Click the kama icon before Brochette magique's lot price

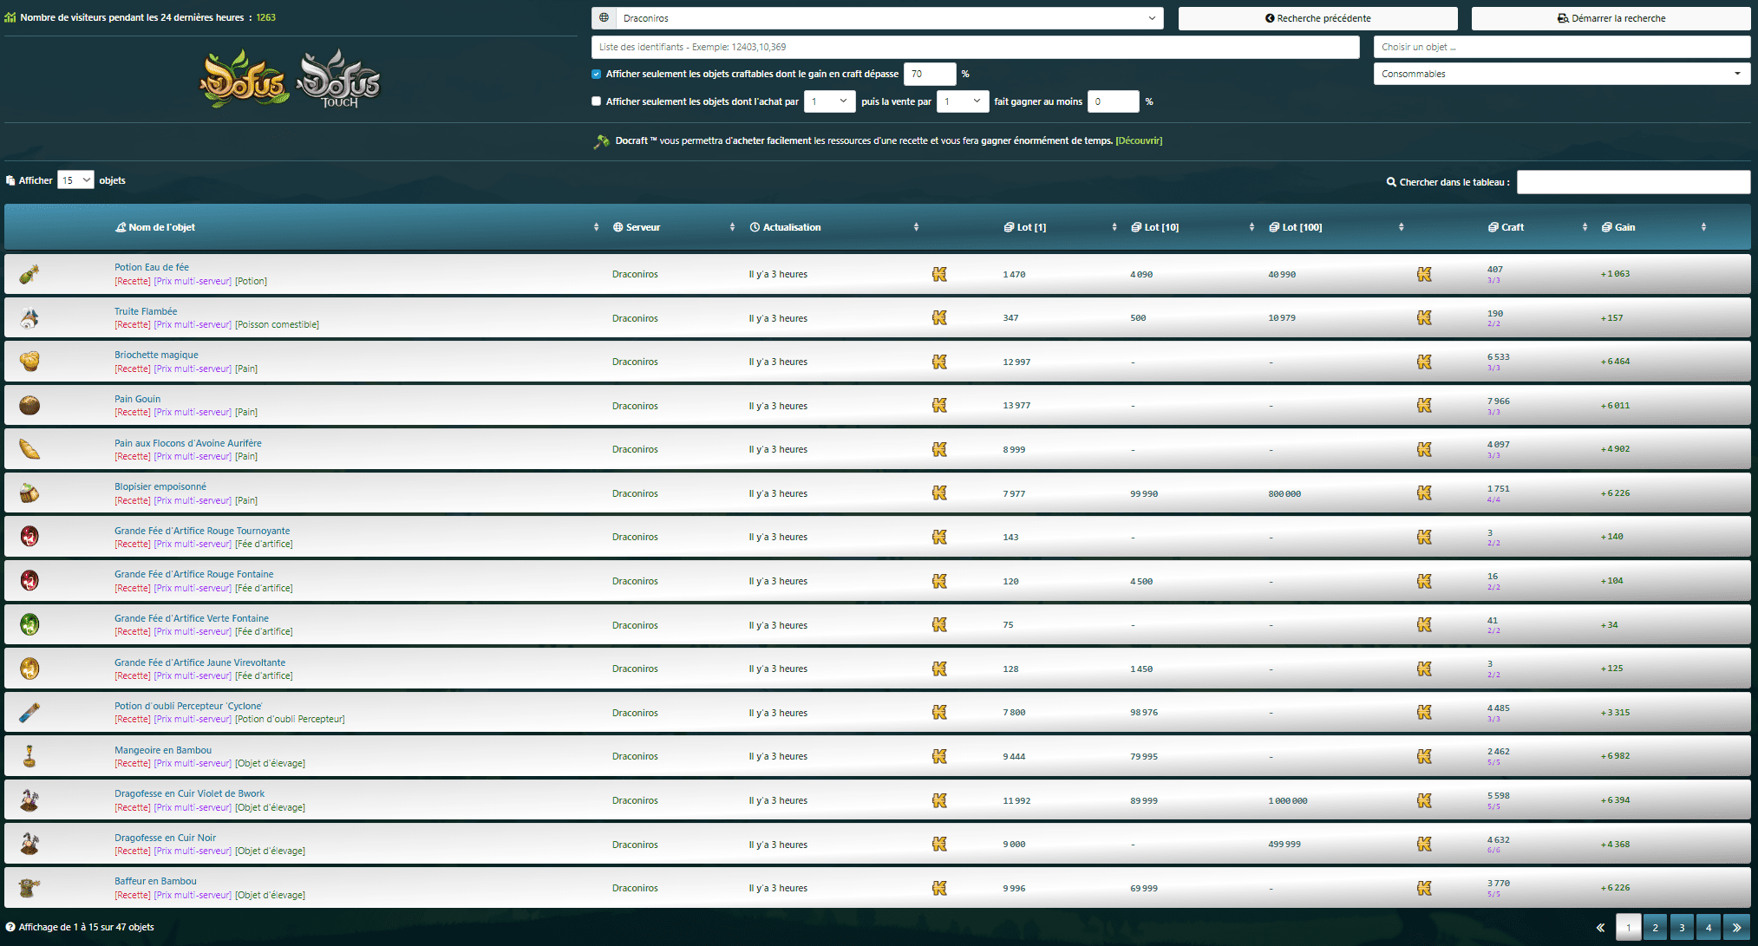pyautogui.click(x=939, y=362)
